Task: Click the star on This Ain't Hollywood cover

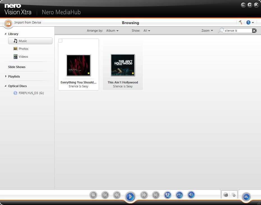Action: point(133,73)
